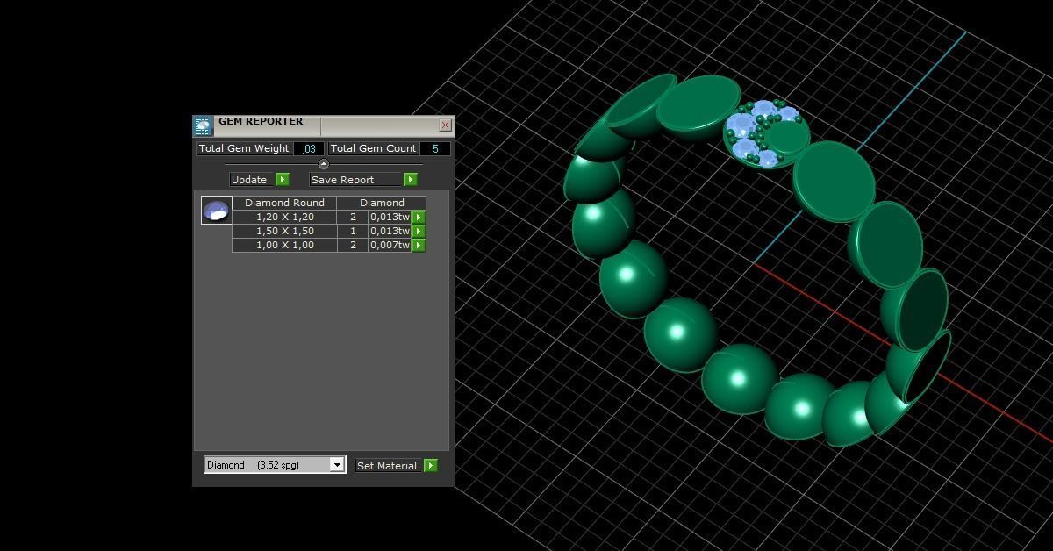Select the 1,50 X 1,50 size cell

tap(285, 231)
